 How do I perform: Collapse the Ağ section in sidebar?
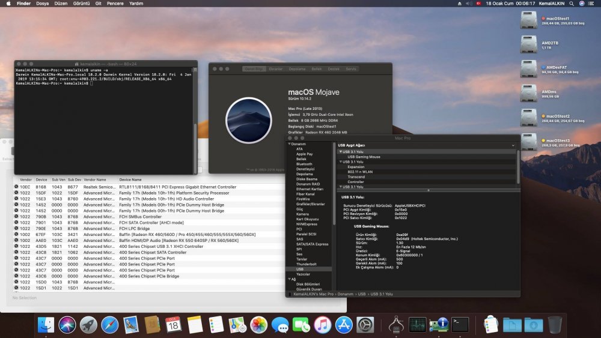(x=290, y=279)
